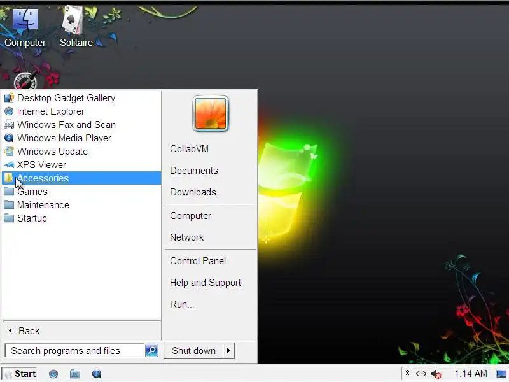Image resolution: width=509 pixels, height=382 pixels.
Task: Expand the Shut down options arrow
Action: [x=229, y=351]
